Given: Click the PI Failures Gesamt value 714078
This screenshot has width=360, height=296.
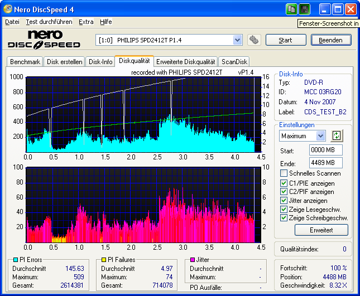Looking at the screenshot, I should [162, 285].
